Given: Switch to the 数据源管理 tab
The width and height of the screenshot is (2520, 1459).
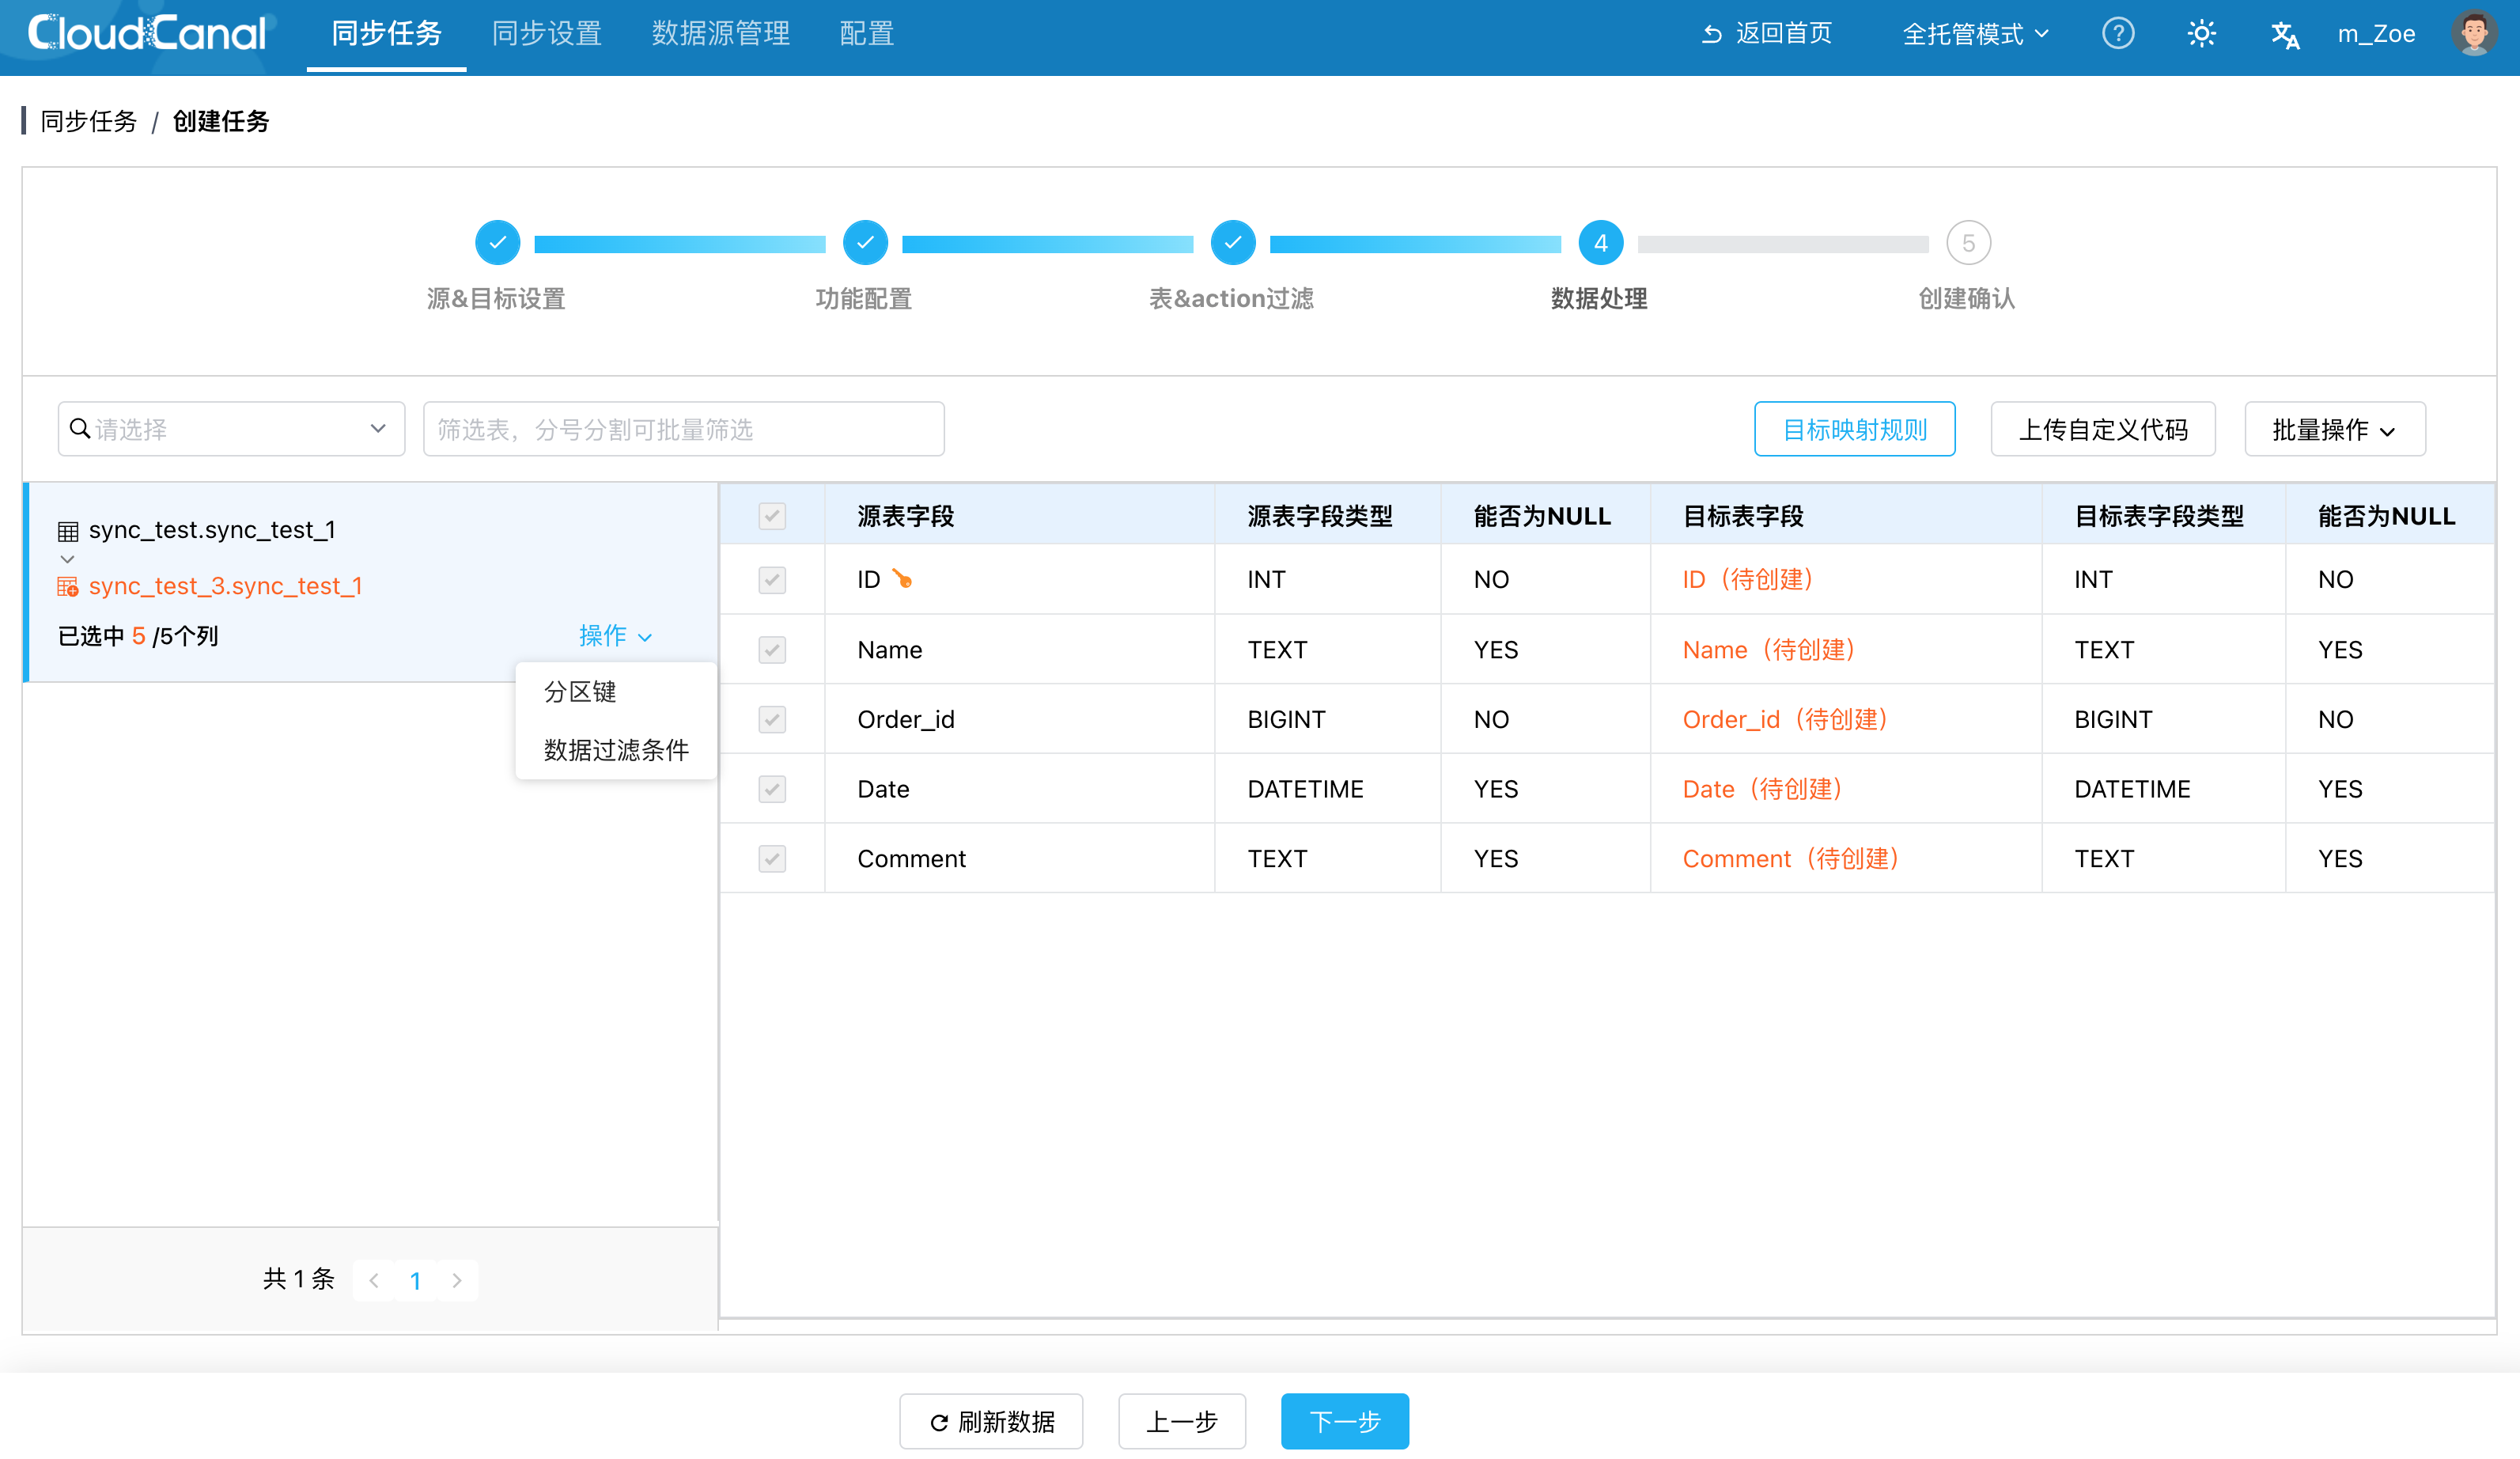Looking at the screenshot, I should (x=721, y=33).
